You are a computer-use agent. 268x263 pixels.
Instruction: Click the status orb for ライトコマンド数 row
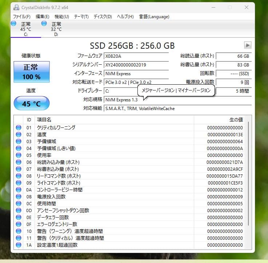coord(19,183)
